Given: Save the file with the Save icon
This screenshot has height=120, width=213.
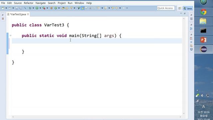Looking at the screenshot, I should (17, 8).
